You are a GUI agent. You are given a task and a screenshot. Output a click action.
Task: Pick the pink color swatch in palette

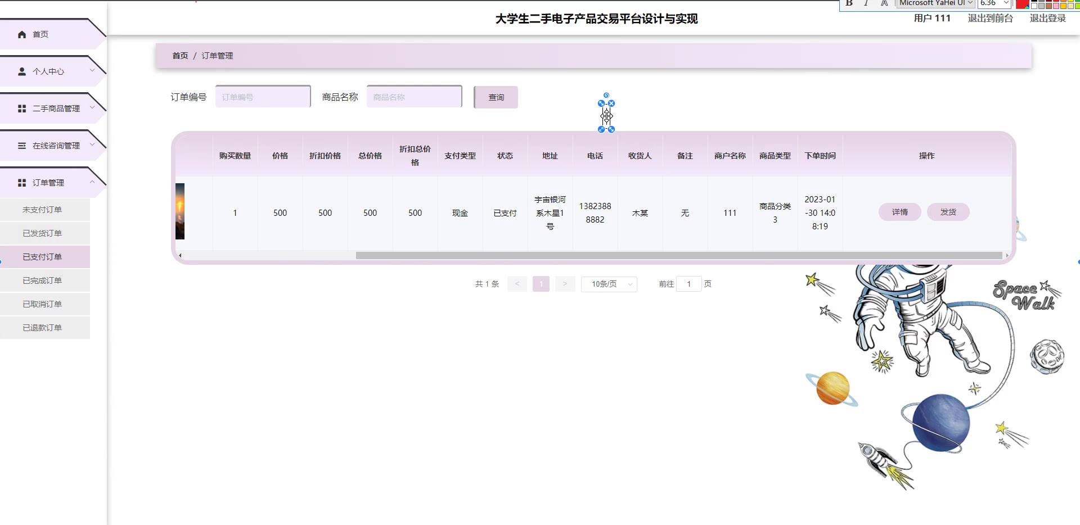point(1056,6)
